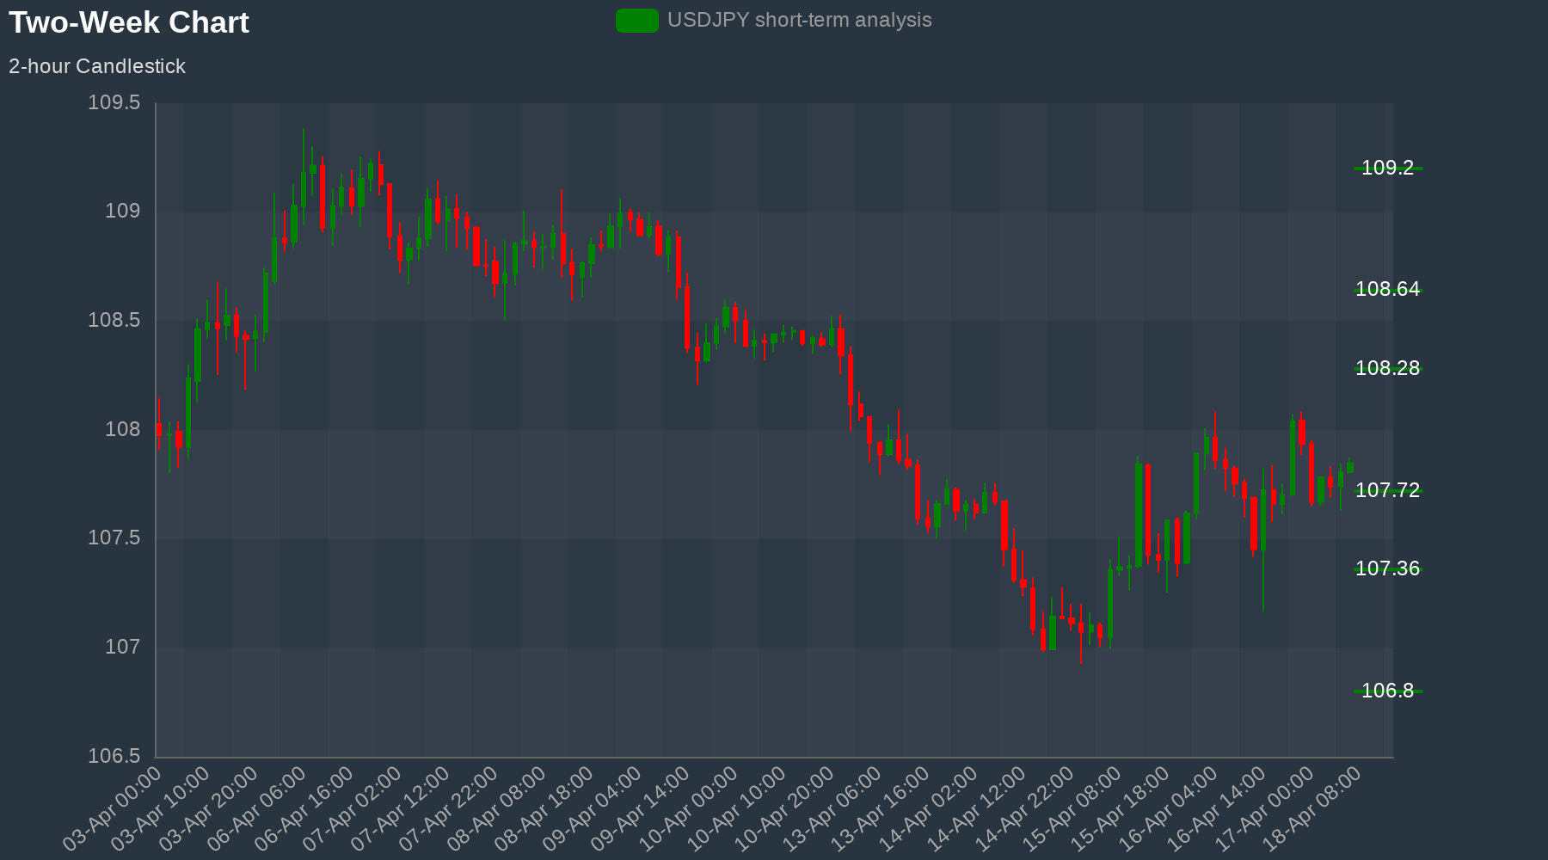The width and height of the screenshot is (1548, 860).
Task: Select the 108.64 price level label
Action: (x=1387, y=289)
